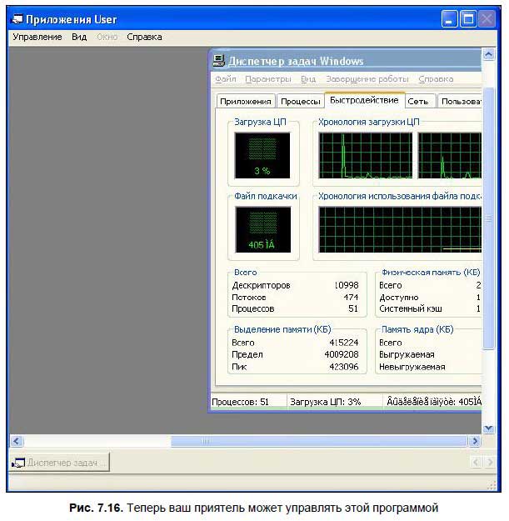509x521 pixels.
Task: Click the Файл подкачки usage gauge
Action: coord(262,229)
